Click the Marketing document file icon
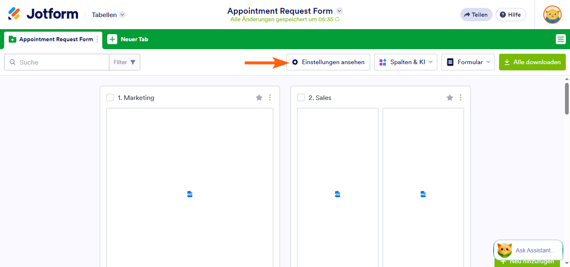This screenshot has width=570, height=267. tap(190, 194)
